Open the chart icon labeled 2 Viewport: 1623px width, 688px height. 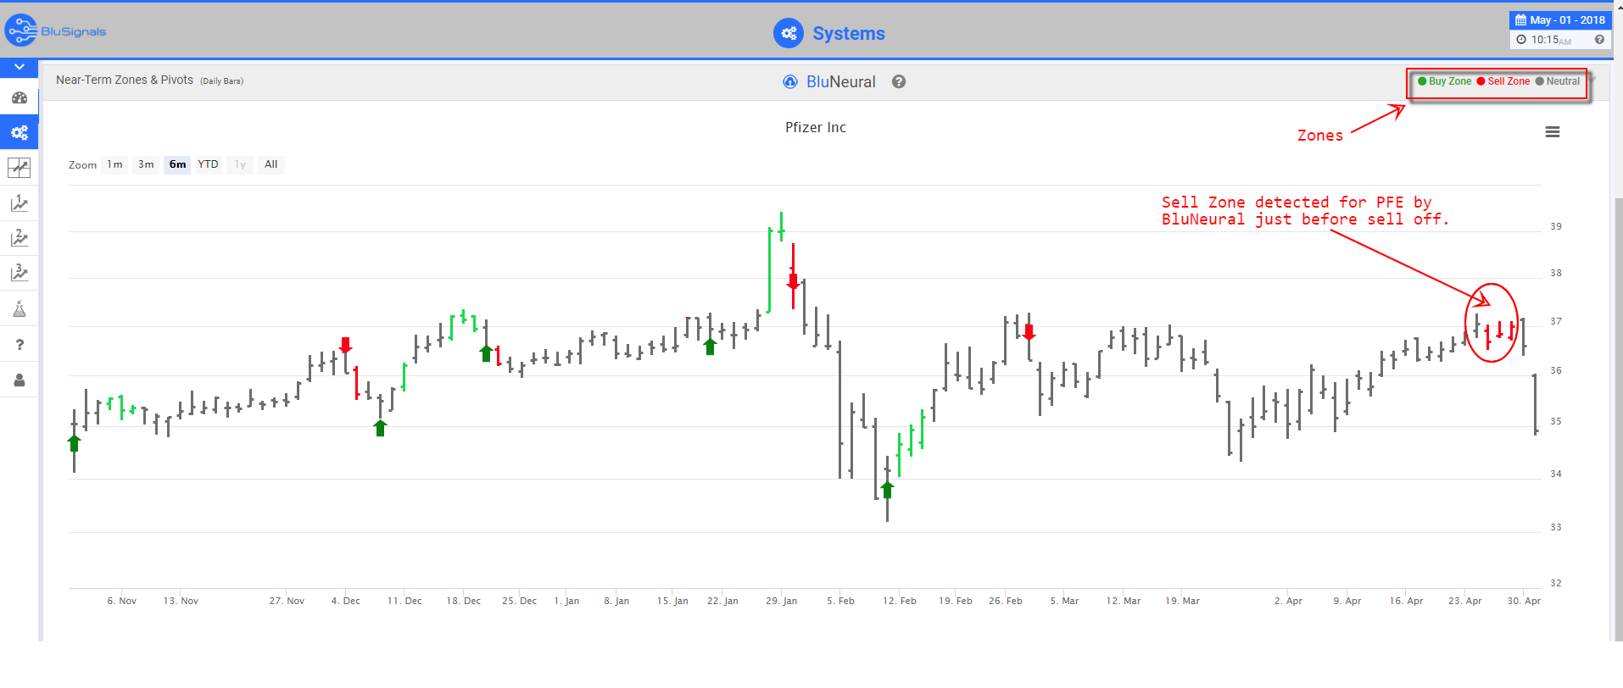tap(19, 238)
